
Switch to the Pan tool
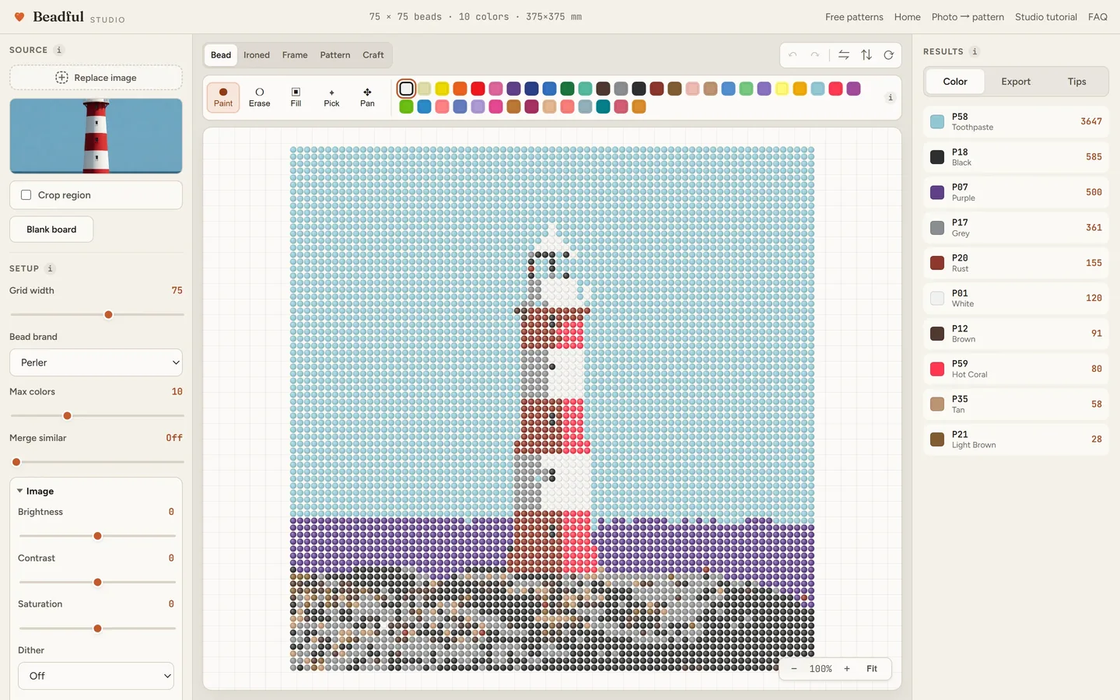[x=367, y=97]
